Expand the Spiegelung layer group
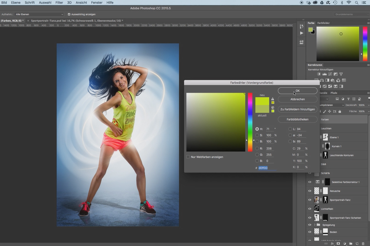The width and height of the screenshot is (370, 246). [x=314, y=225]
